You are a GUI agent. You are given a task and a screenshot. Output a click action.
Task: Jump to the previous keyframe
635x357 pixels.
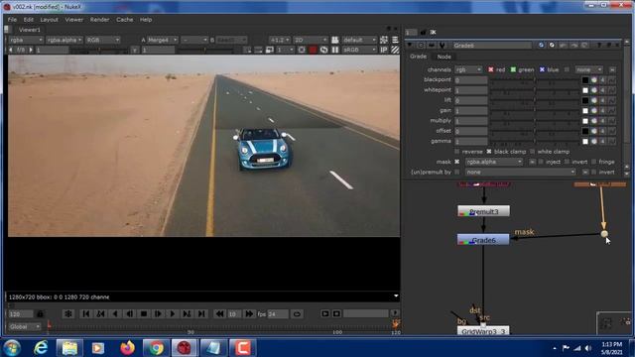point(100,313)
